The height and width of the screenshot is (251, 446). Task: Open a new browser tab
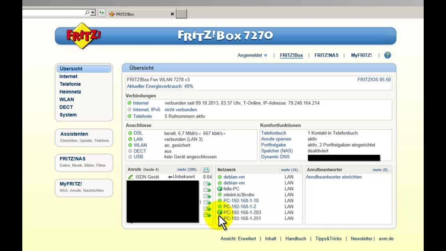pyautogui.click(x=182, y=14)
